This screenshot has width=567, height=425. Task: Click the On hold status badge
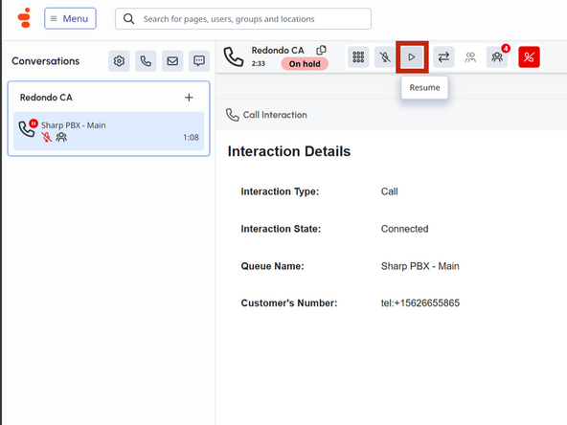(x=305, y=64)
